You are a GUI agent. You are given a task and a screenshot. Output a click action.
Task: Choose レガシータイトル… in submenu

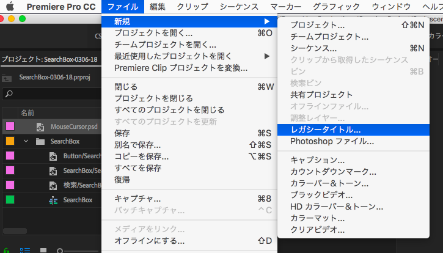(x=353, y=130)
